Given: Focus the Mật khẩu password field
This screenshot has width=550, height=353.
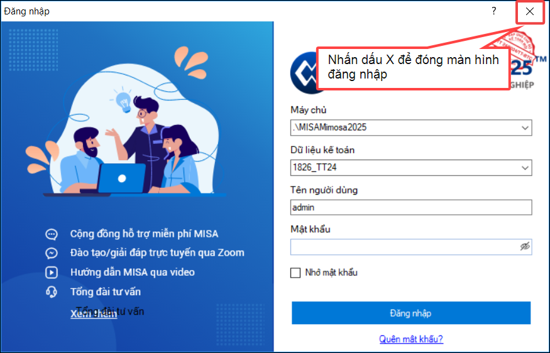Looking at the screenshot, I should click(411, 247).
